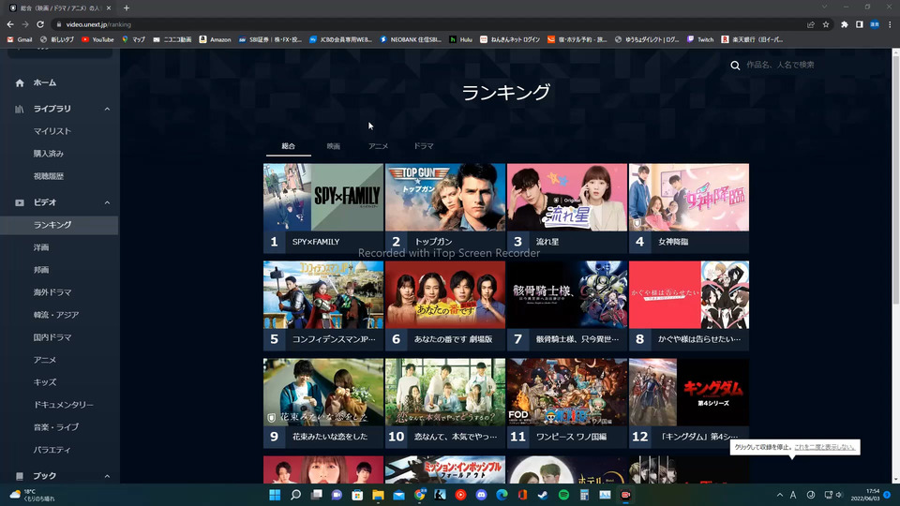Open the Windows Start menu
This screenshot has height=506, width=900.
pos(275,495)
